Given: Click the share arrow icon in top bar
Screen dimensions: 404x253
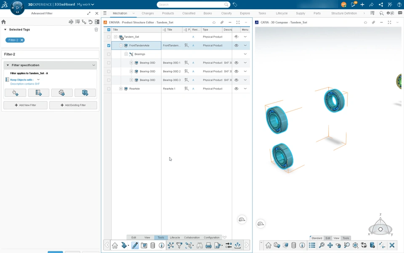Looking at the screenshot, I should (372, 5).
